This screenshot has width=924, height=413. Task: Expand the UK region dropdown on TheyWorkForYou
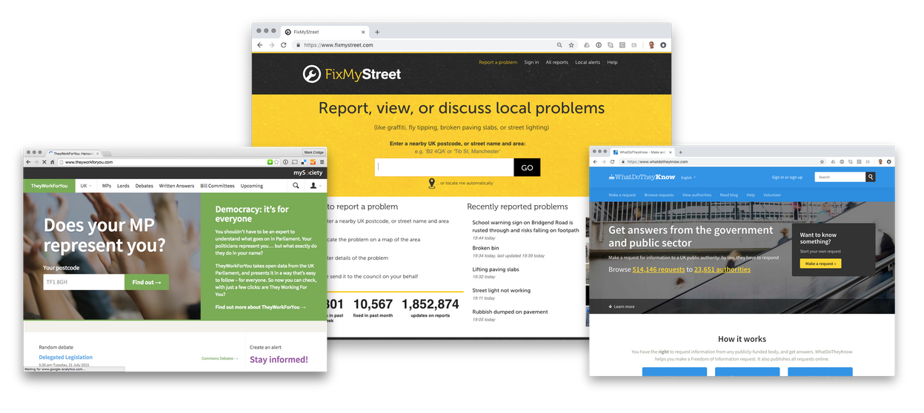coord(86,186)
